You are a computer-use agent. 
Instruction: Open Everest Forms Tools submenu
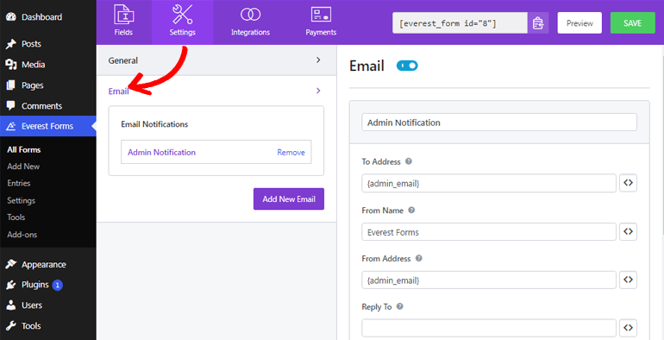16,217
